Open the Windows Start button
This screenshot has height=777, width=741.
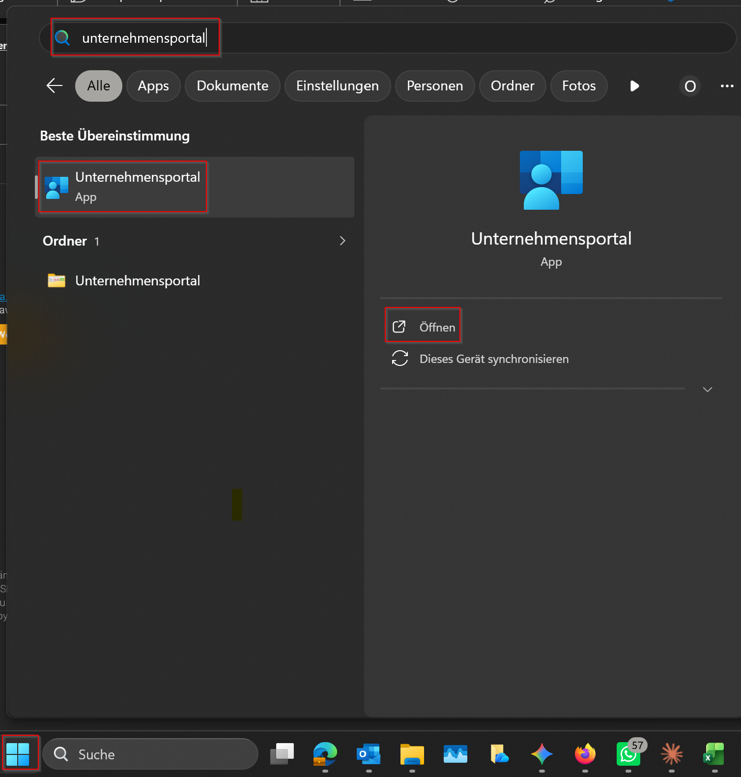(x=18, y=754)
